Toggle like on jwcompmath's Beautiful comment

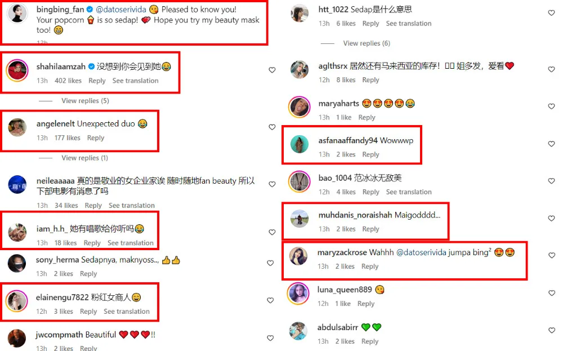(270, 338)
